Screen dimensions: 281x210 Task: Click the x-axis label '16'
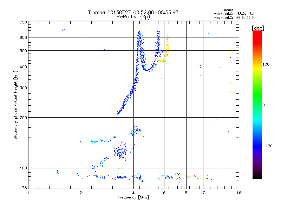pyautogui.click(x=239, y=193)
